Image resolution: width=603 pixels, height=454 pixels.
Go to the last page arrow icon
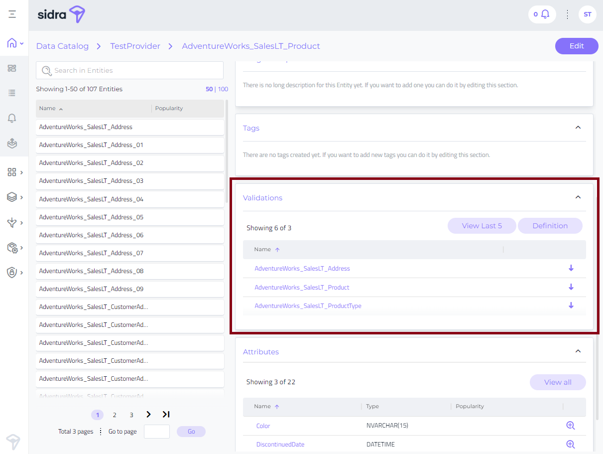[x=166, y=415]
